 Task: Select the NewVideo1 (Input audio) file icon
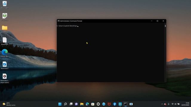coord(5,78)
